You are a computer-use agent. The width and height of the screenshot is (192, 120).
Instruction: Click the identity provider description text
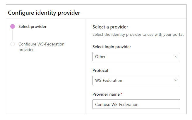(x=138, y=35)
